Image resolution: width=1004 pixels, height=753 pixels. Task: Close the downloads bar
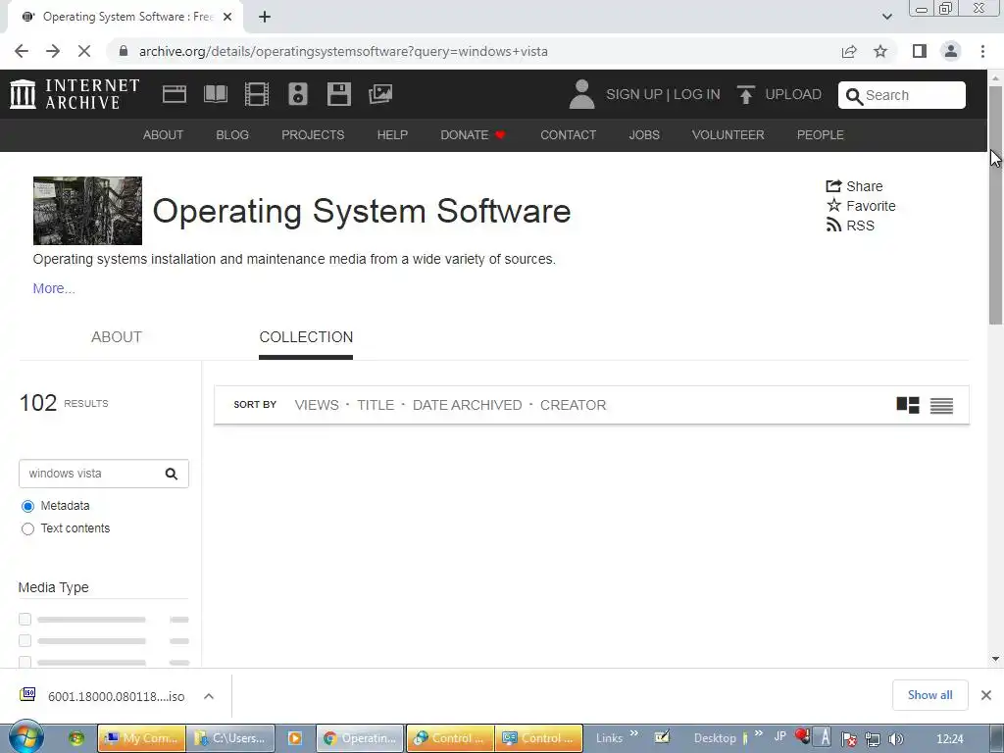point(986,695)
